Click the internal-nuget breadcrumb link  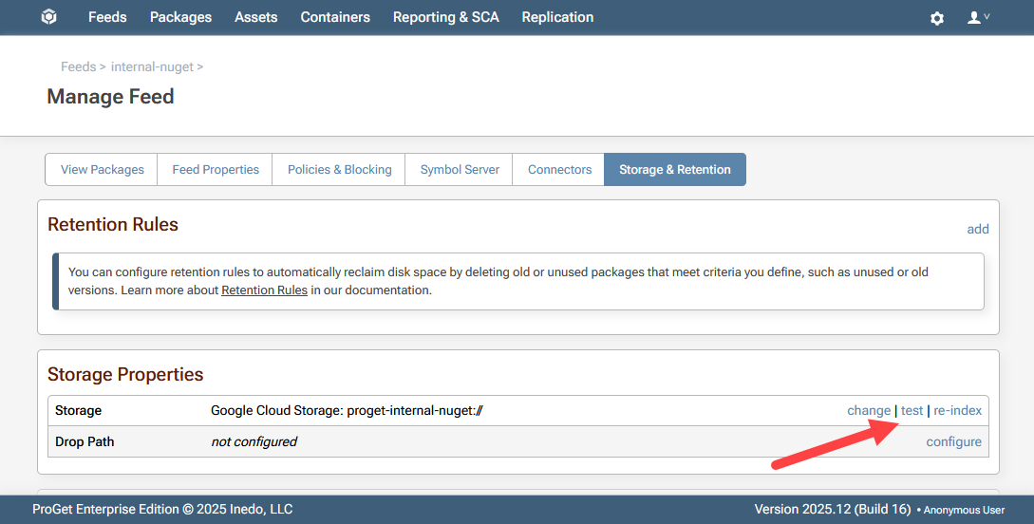(x=152, y=66)
